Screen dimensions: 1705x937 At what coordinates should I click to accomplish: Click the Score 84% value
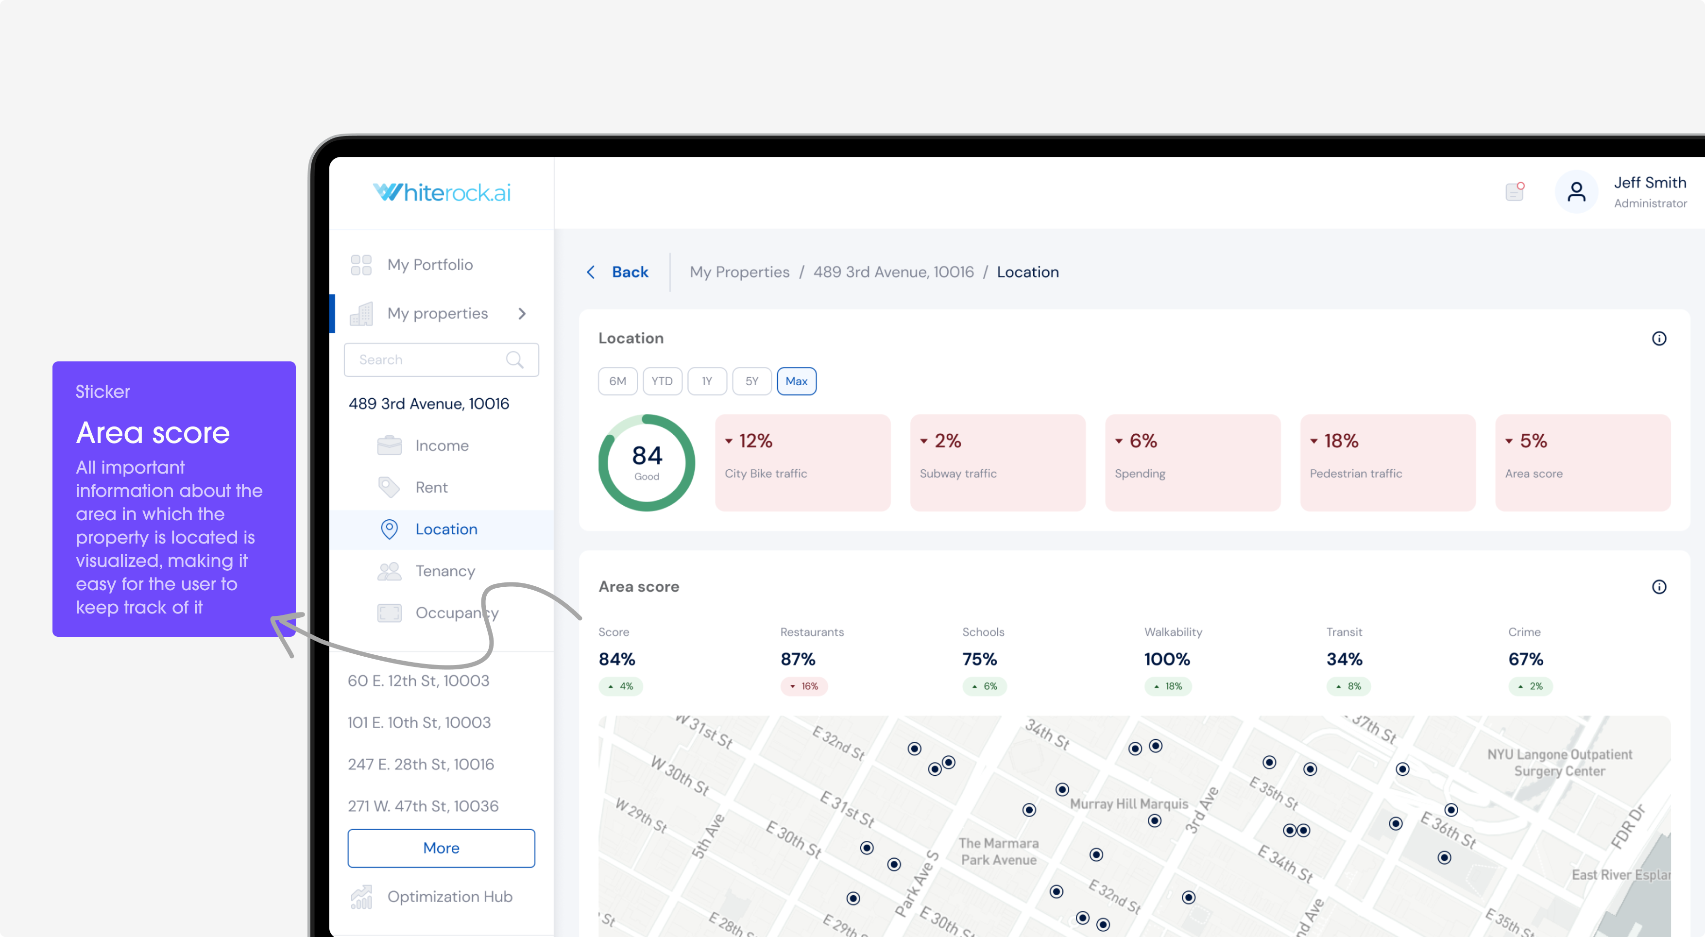pyautogui.click(x=617, y=659)
